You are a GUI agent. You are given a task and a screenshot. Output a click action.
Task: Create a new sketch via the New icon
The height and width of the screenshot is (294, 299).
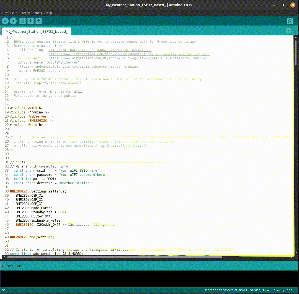click(22, 21)
